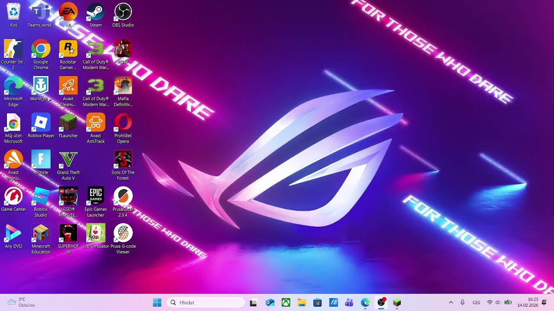Switch to OBS Studio on the taskbar

point(381,302)
